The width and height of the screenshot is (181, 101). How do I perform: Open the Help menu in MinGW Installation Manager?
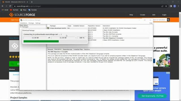151,23
